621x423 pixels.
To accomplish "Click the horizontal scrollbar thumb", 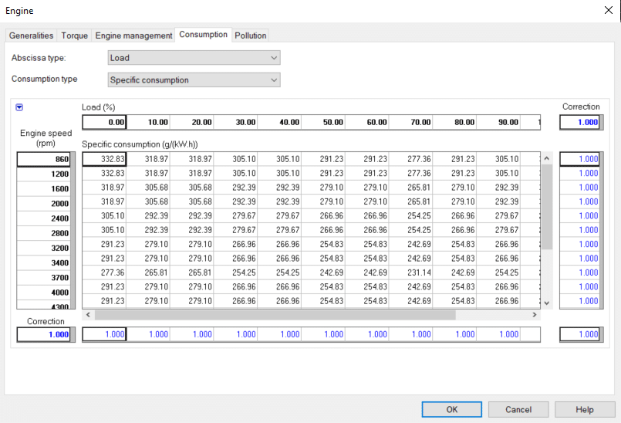I will pos(275,315).
